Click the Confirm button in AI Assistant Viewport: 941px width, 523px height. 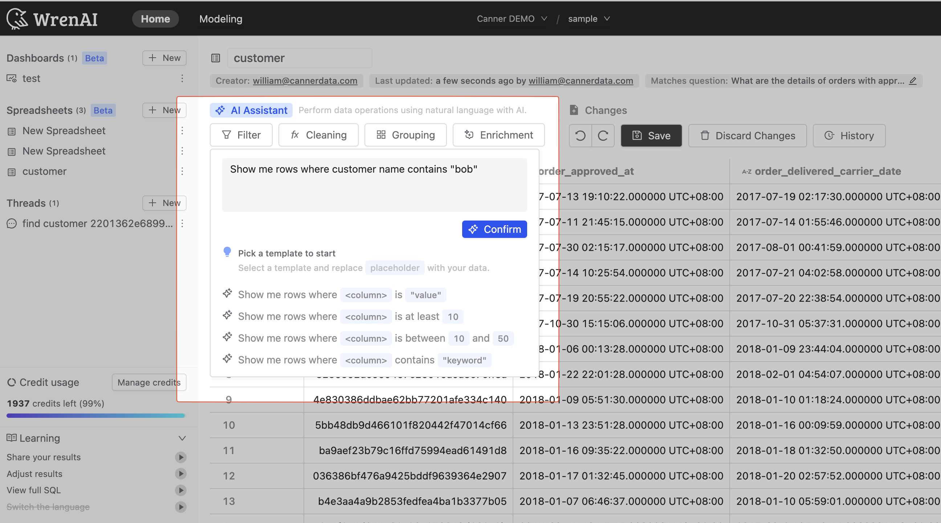pos(494,228)
